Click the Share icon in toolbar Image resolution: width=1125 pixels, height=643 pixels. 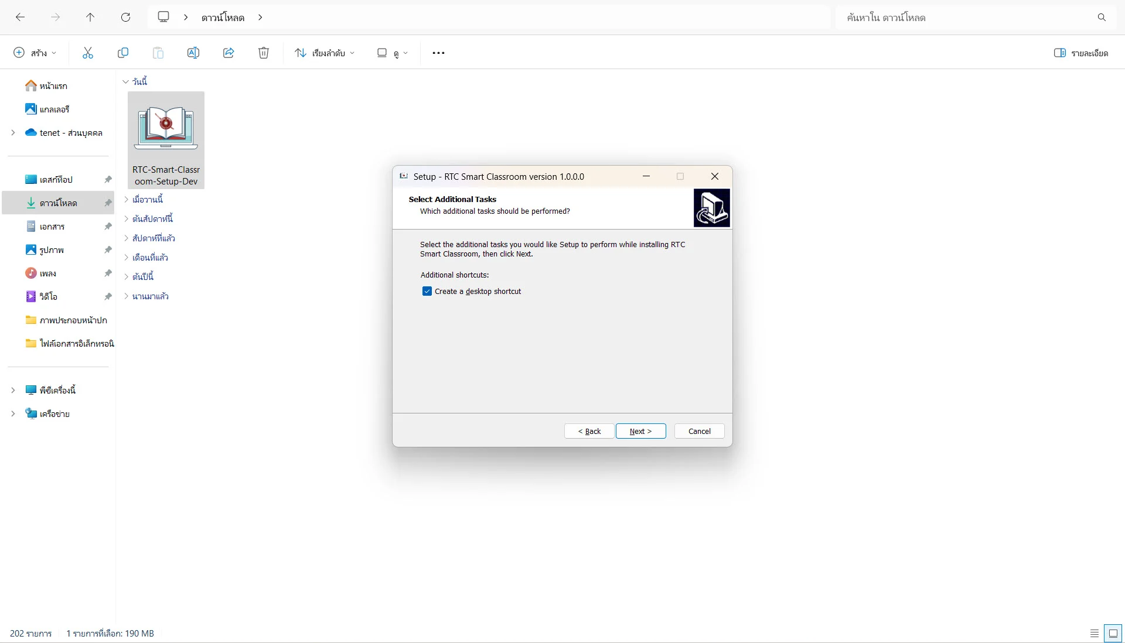pos(229,53)
